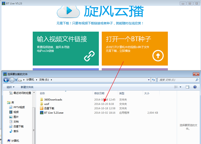Click the 图片 picture icon in sidebar

tap(11, 117)
